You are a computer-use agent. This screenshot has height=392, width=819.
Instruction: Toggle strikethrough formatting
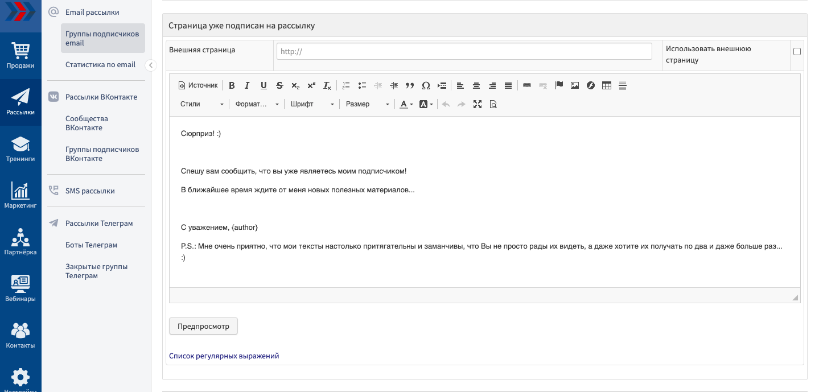(279, 86)
